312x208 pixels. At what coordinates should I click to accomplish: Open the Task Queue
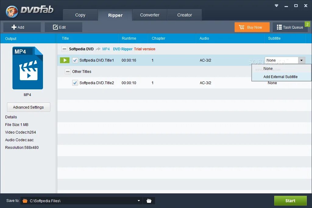point(290,27)
